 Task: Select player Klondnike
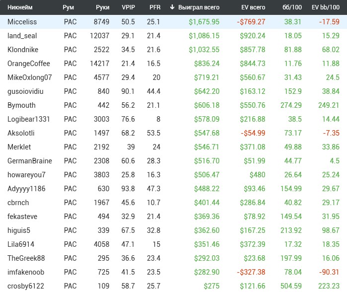(x=23, y=50)
